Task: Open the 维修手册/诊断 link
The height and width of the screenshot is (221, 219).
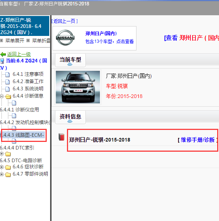Action: 198,140
